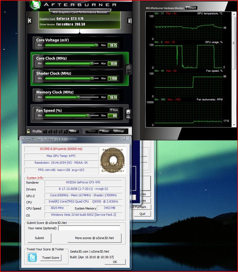
Task: Click the GPU usage graph
Action: point(188,56)
